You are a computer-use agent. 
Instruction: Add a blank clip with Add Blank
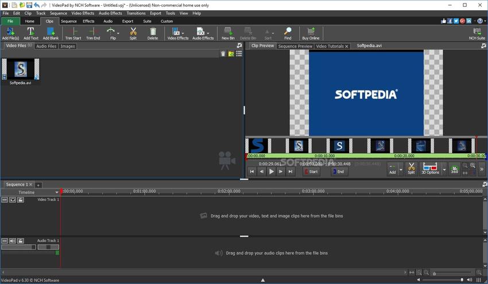51,33
